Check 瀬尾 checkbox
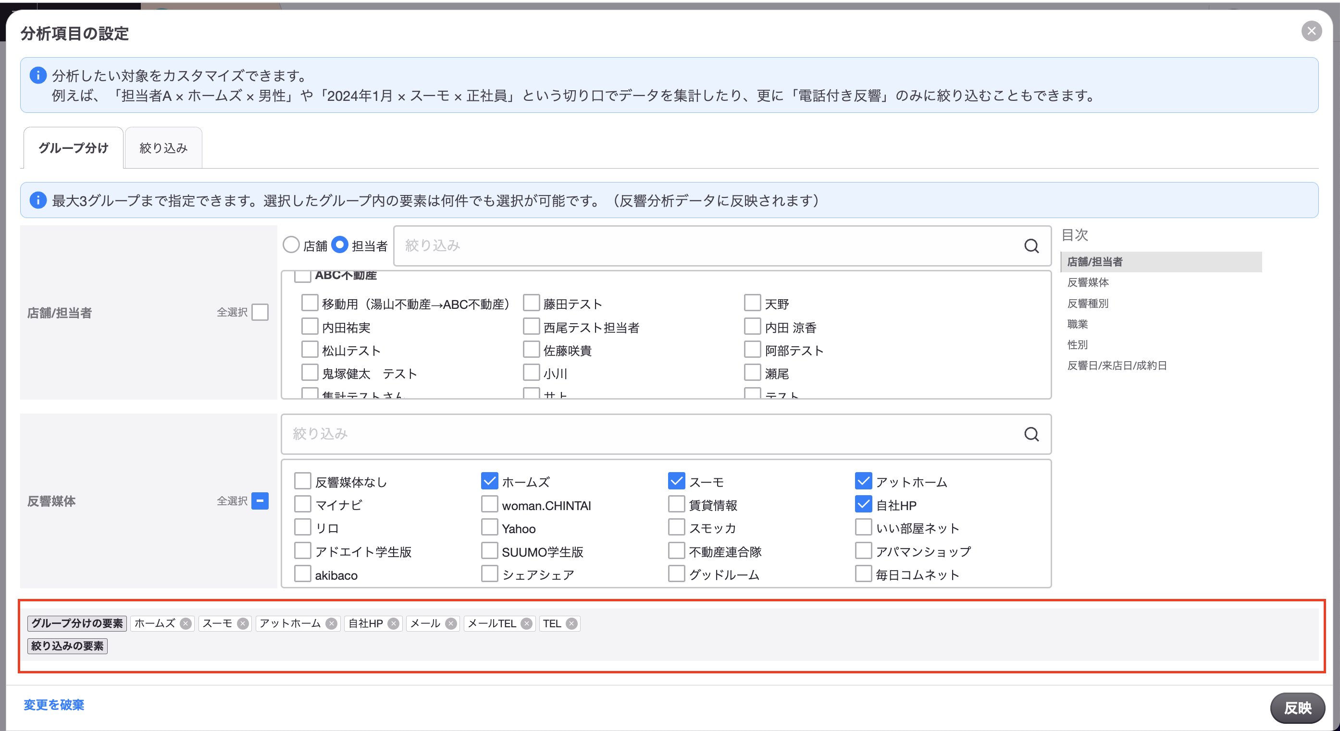1340x731 pixels. (x=752, y=373)
